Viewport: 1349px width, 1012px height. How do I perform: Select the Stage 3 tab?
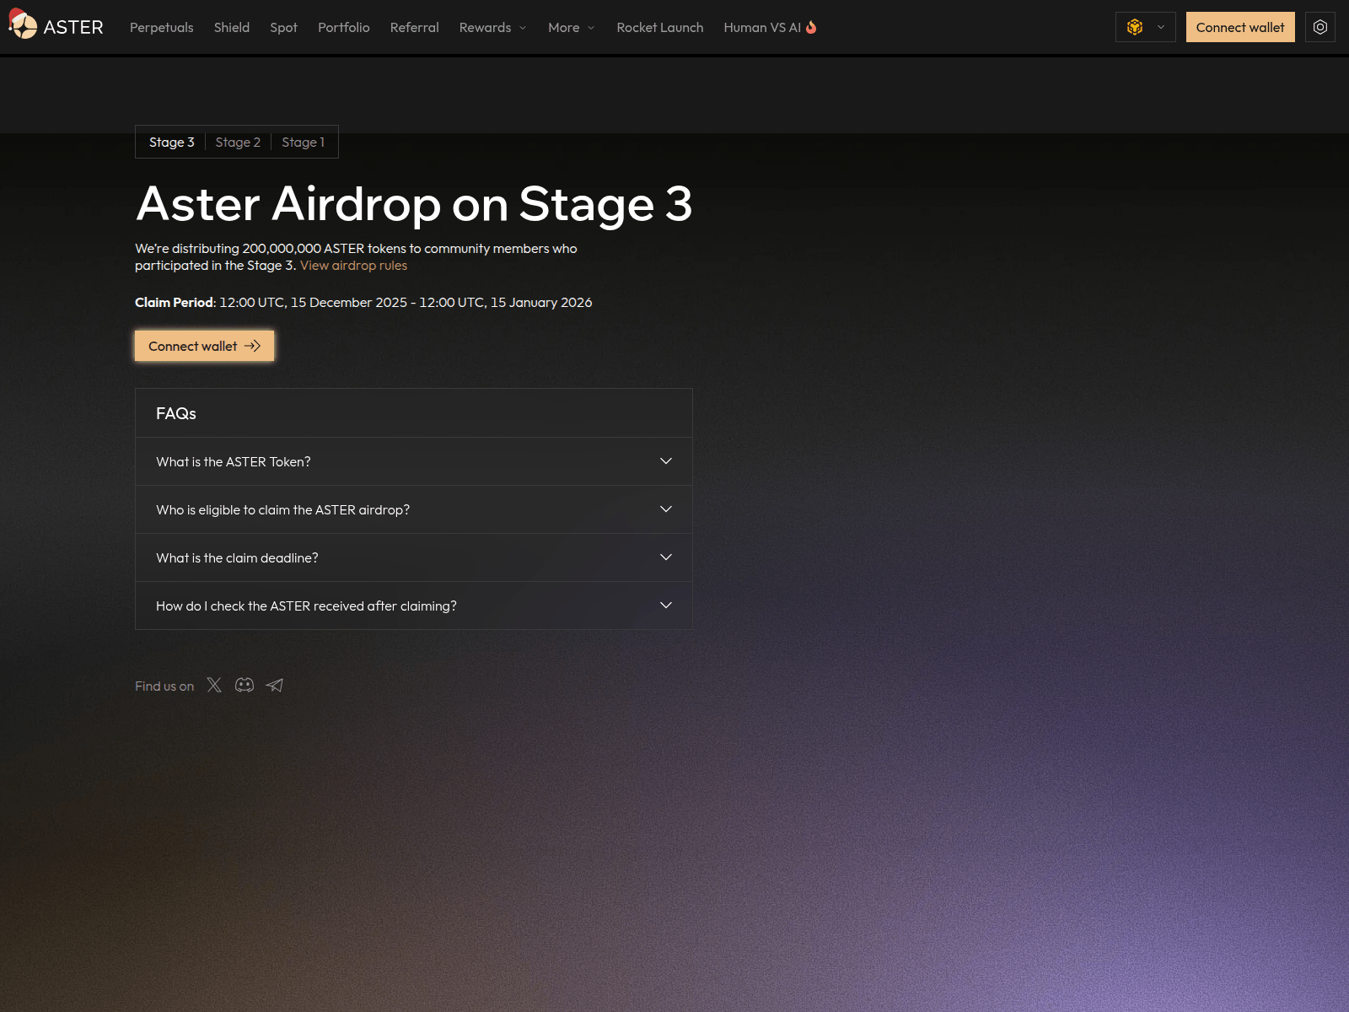(171, 142)
